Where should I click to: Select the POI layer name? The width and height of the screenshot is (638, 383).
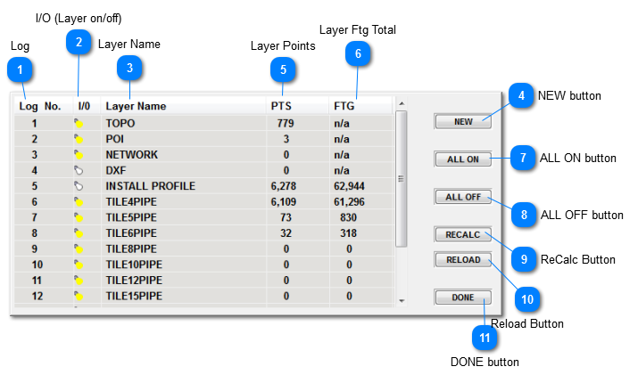coord(115,139)
